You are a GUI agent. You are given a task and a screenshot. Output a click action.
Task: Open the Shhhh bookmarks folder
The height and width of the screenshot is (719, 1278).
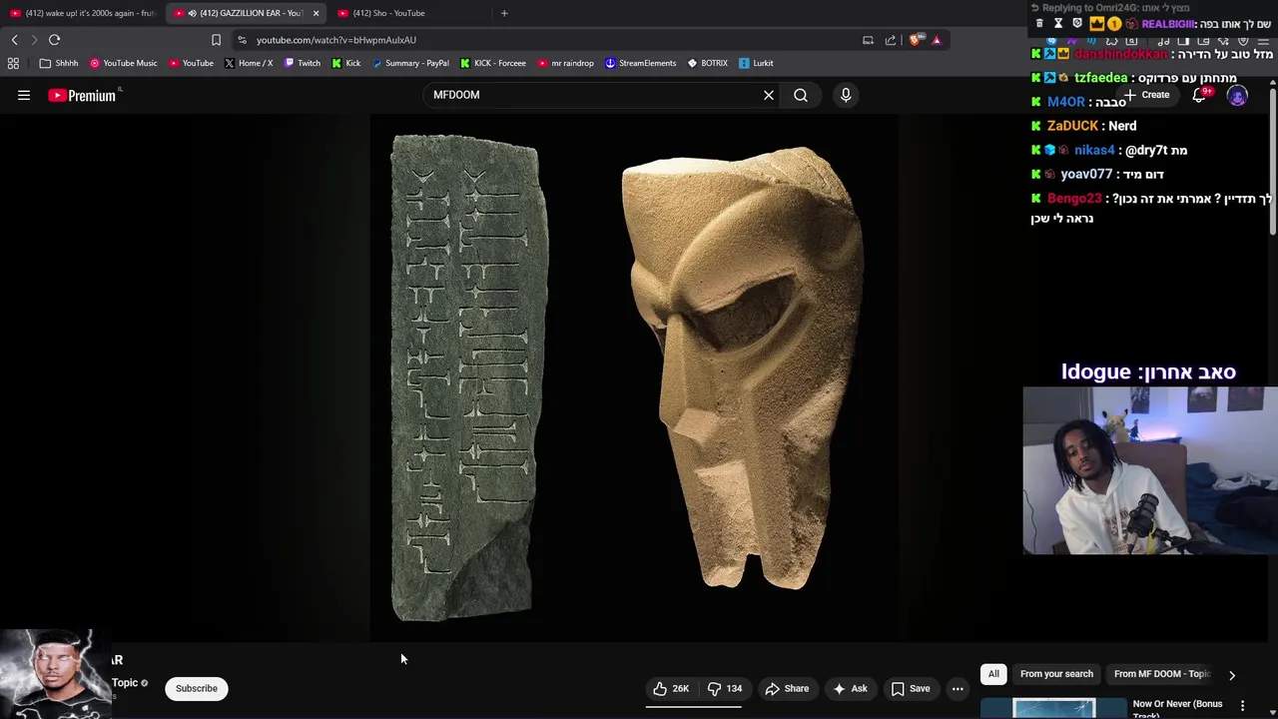[x=59, y=63]
